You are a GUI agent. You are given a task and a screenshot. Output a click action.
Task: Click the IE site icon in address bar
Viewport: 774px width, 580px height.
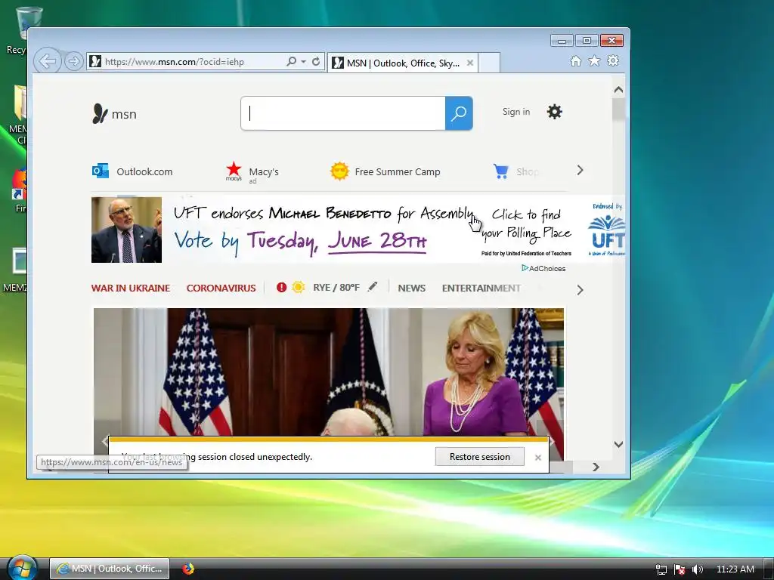click(95, 62)
